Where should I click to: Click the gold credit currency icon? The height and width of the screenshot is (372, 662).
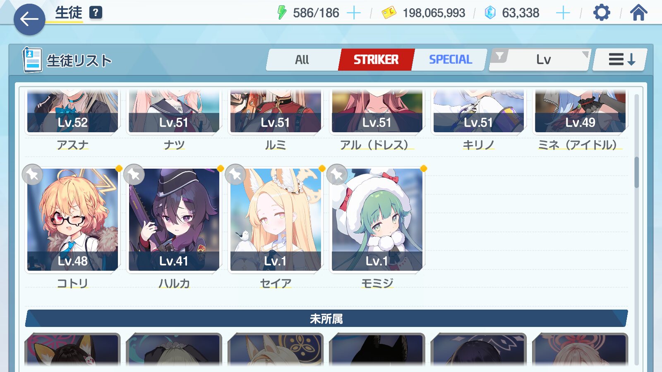coord(389,13)
